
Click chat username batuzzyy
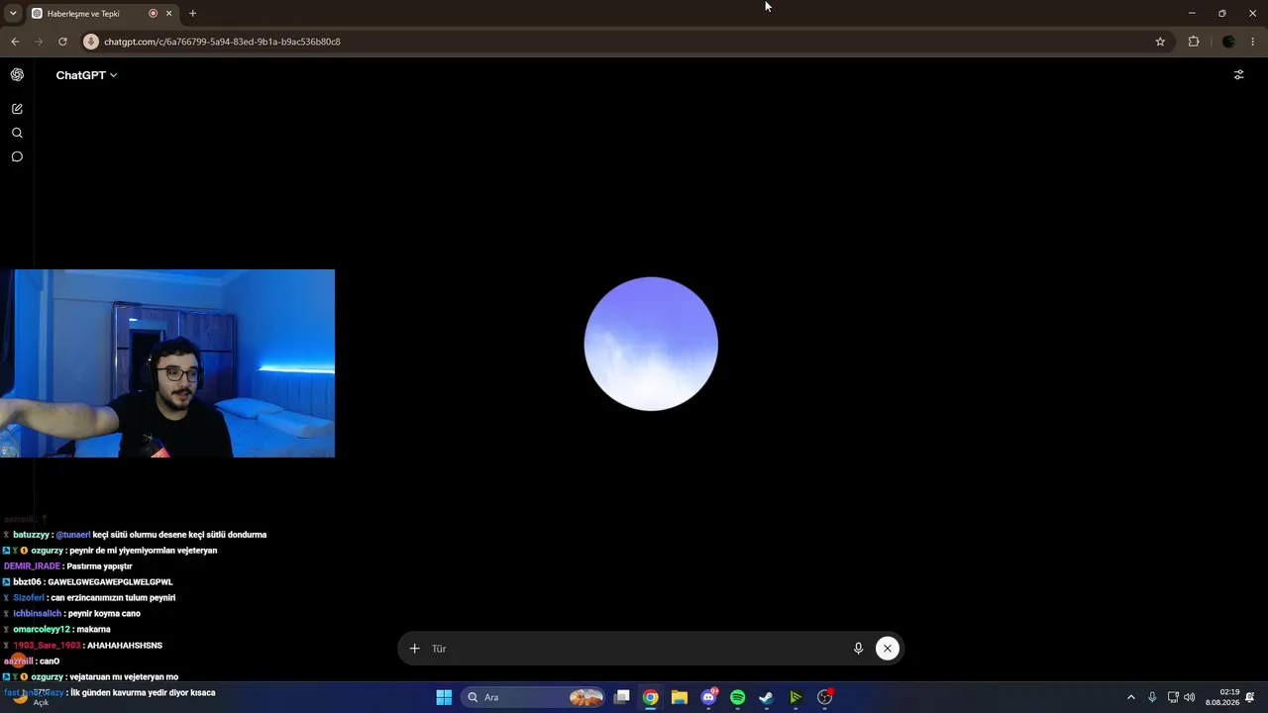[x=31, y=535]
